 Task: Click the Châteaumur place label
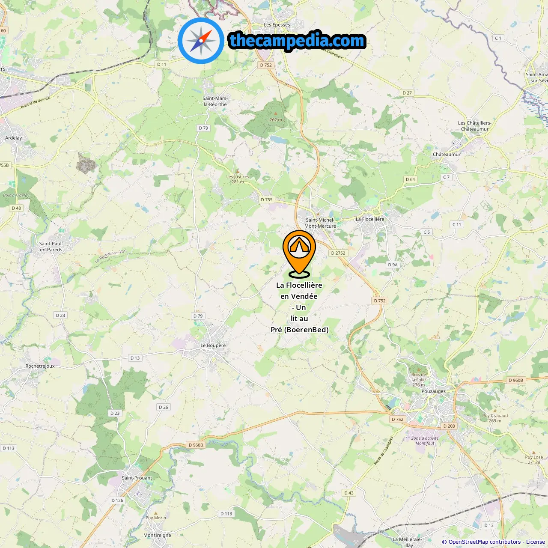(x=447, y=155)
